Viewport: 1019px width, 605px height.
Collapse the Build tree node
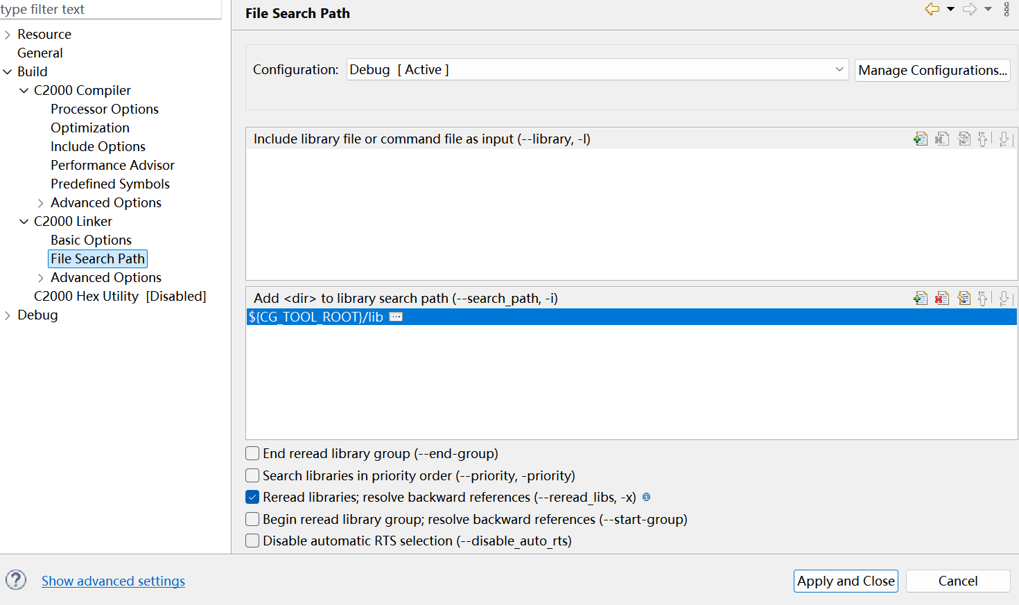pyautogui.click(x=8, y=71)
